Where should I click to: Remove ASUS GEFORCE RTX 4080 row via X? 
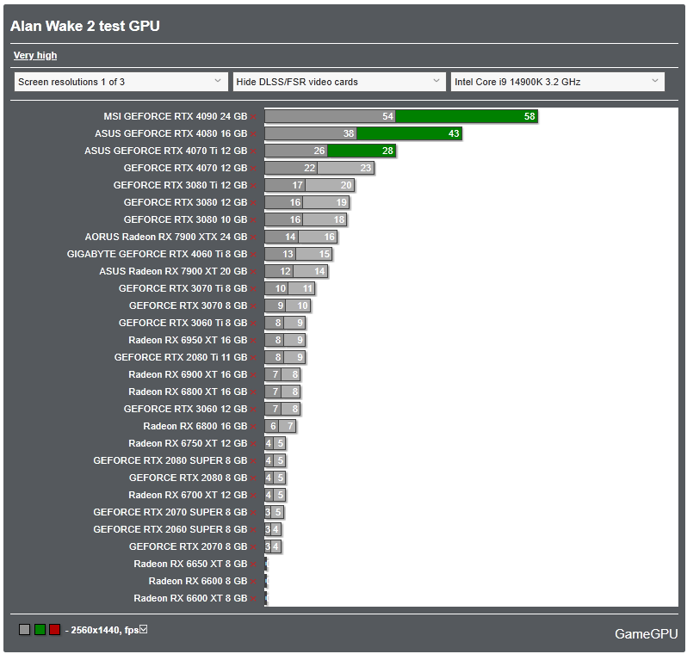pyautogui.click(x=253, y=133)
